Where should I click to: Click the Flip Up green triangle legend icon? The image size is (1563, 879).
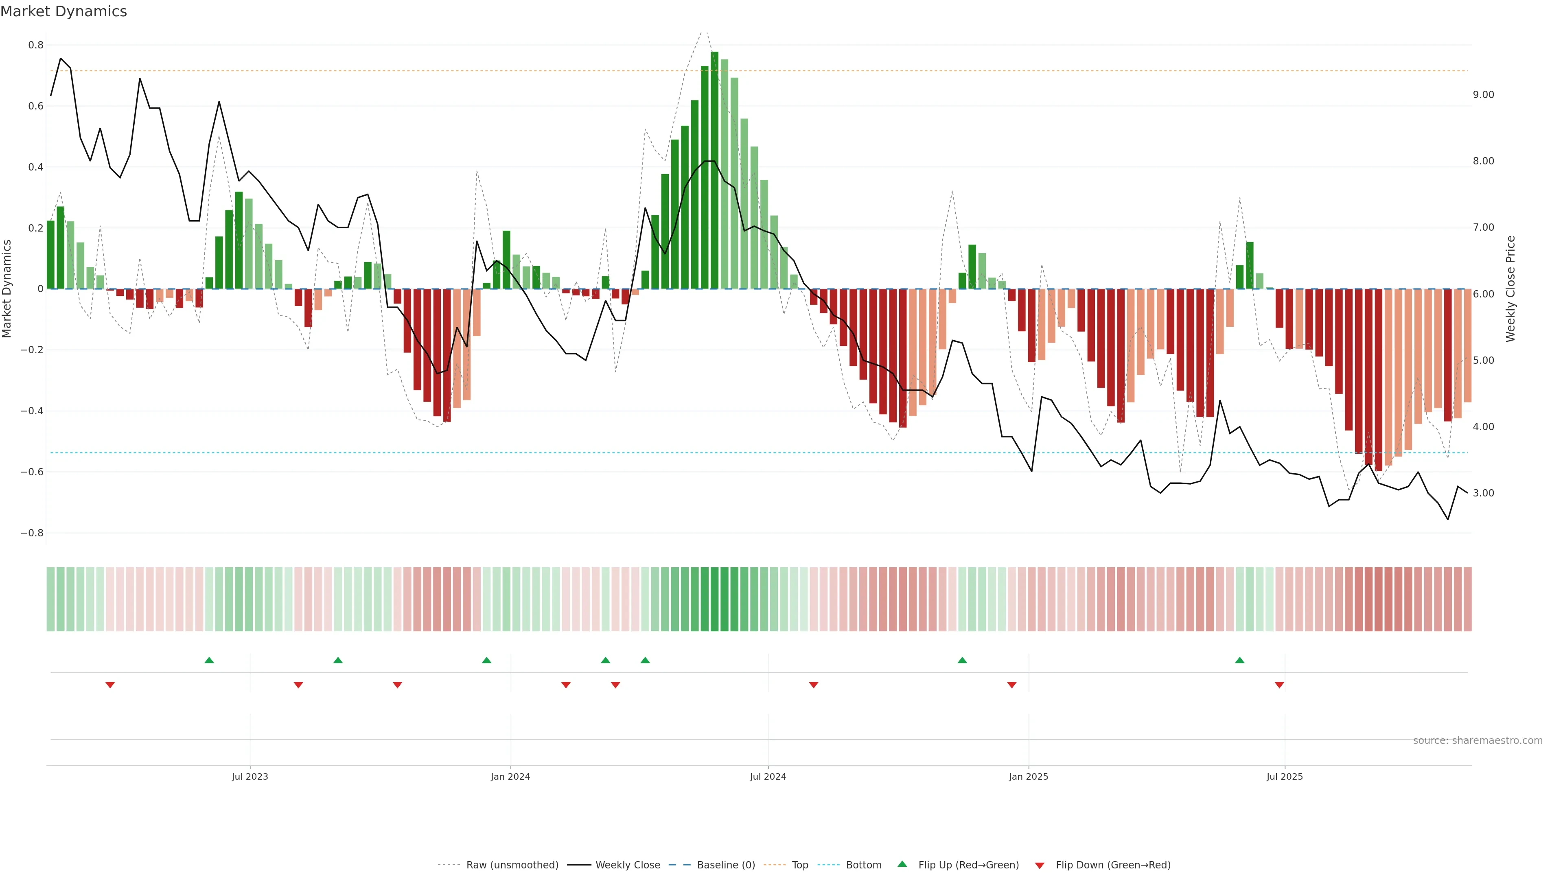902,864
